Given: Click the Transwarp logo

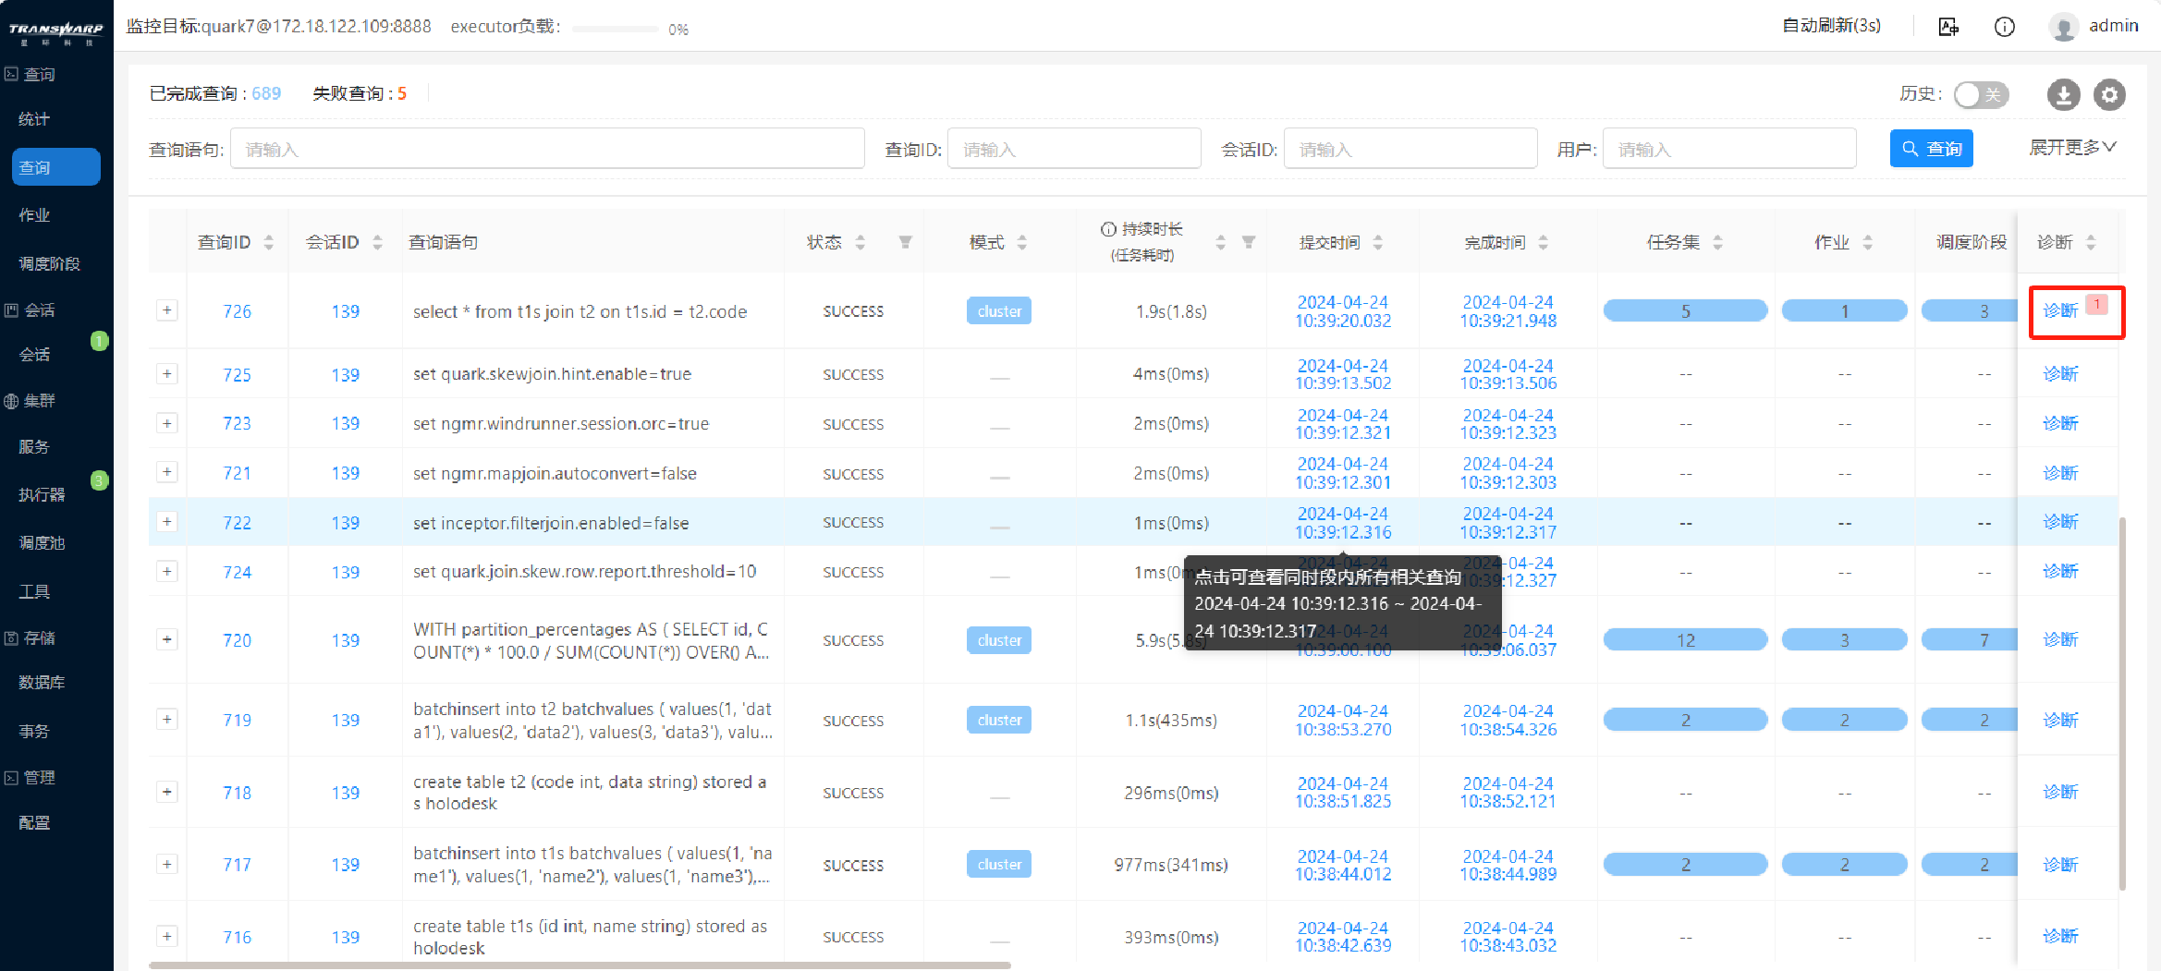Looking at the screenshot, I should (x=56, y=33).
